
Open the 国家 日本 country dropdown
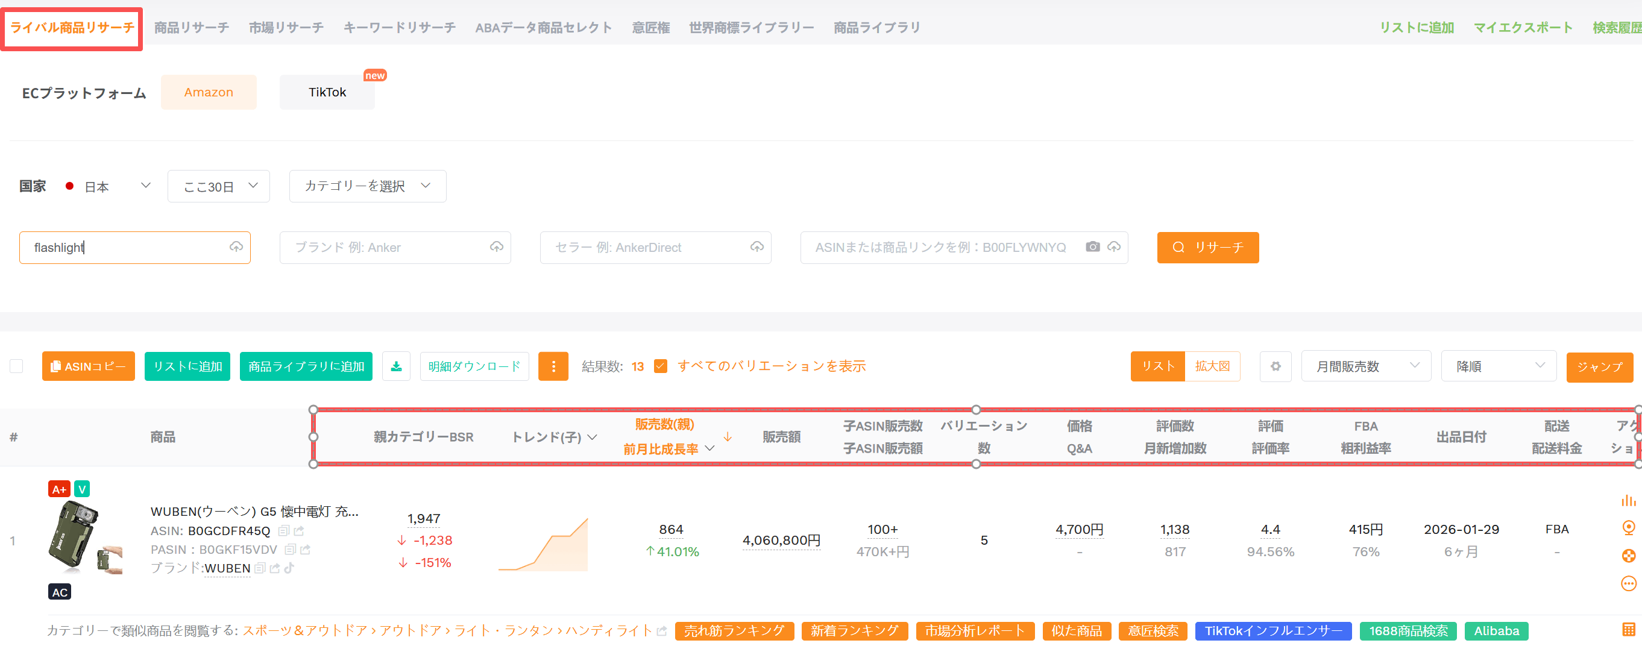click(x=109, y=186)
